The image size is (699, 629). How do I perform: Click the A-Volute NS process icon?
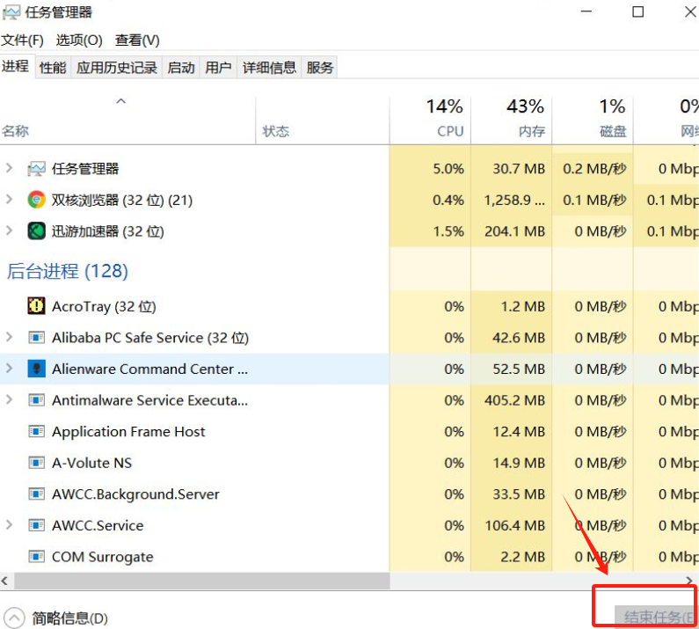[36, 463]
